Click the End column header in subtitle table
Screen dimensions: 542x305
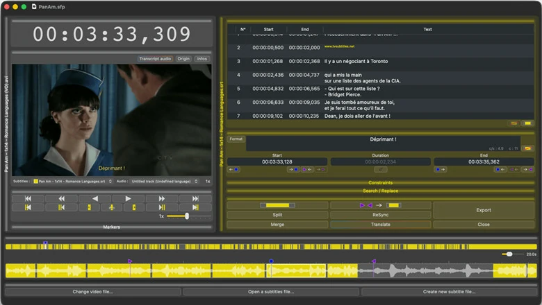coord(305,29)
